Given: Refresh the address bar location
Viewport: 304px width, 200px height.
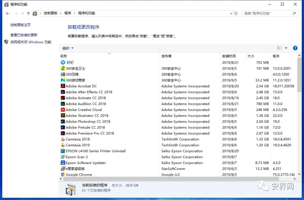Looking at the screenshot, I should coord(236,14).
